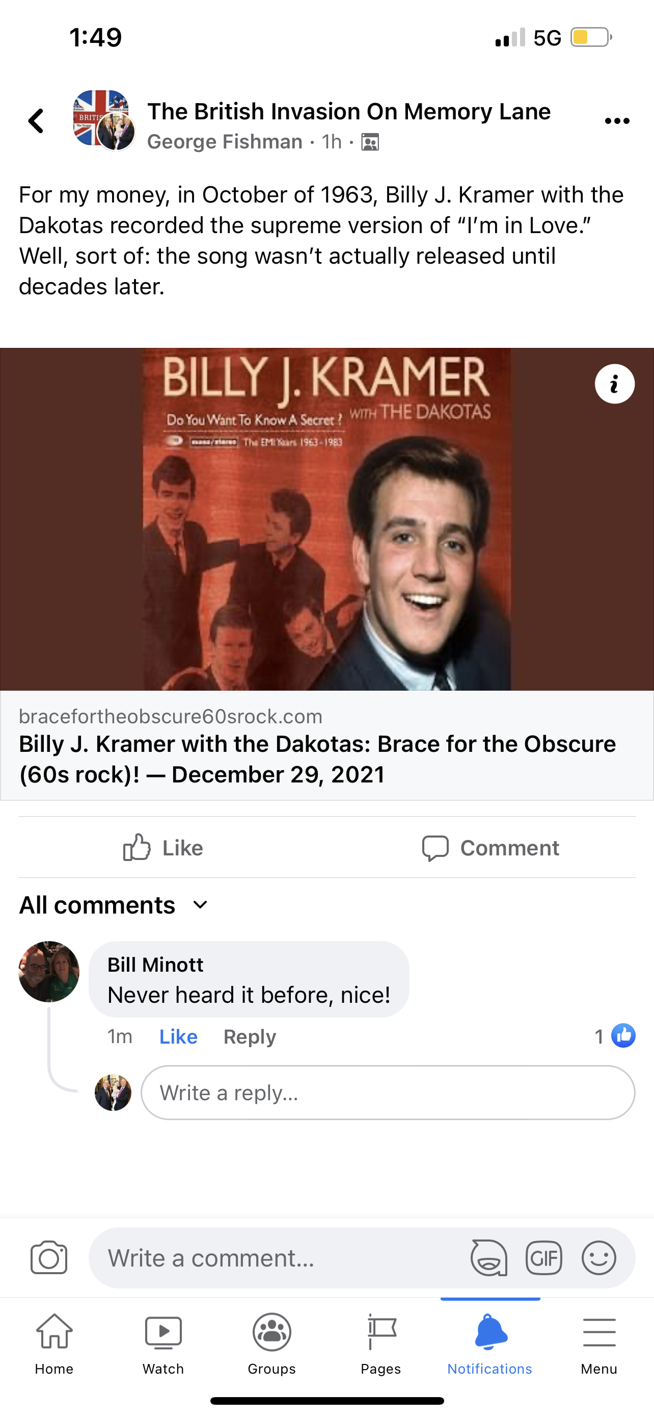Image resolution: width=654 pixels, height=1417 pixels.
Task: Open The British Invasion On Memory Lane group
Action: (349, 112)
